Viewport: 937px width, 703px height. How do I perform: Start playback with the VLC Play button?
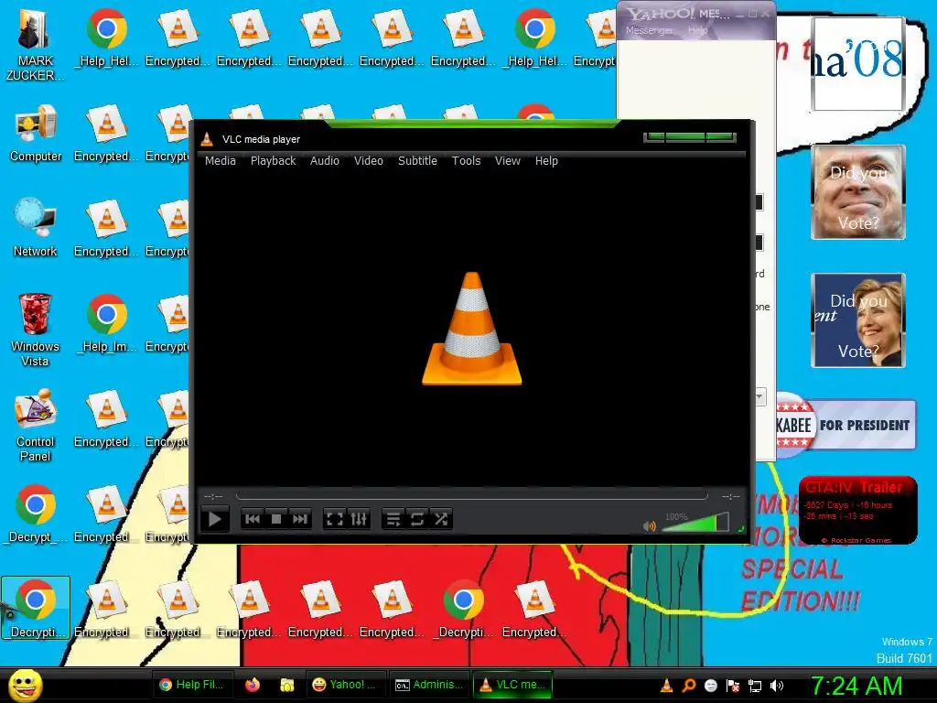point(214,519)
